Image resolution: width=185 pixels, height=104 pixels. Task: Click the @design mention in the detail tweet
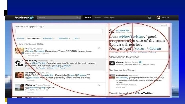click(153, 49)
